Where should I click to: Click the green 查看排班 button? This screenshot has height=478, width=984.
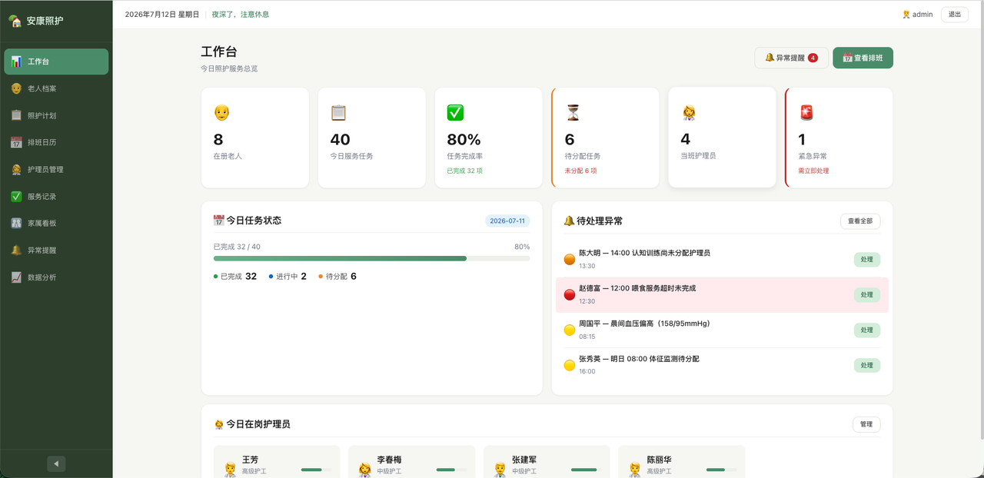[863, 58]
